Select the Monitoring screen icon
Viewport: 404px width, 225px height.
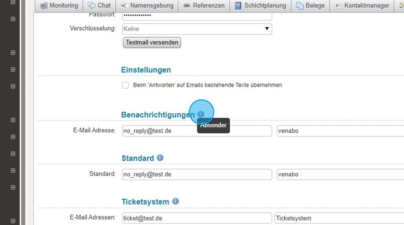[x=44, y=6]
